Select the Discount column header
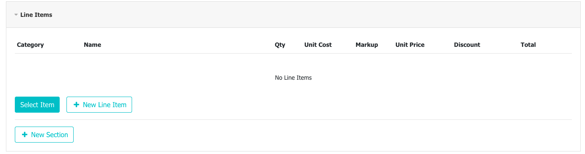The image size is (585, 154). click(467, 45)
